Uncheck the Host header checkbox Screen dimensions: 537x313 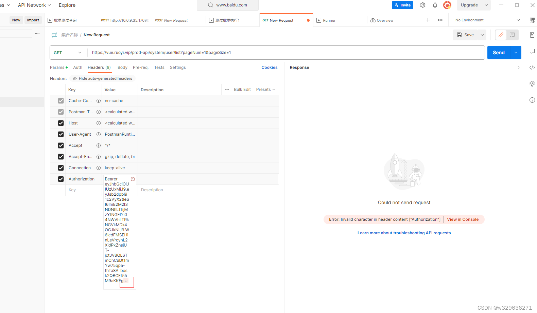(x=61, y=123)
